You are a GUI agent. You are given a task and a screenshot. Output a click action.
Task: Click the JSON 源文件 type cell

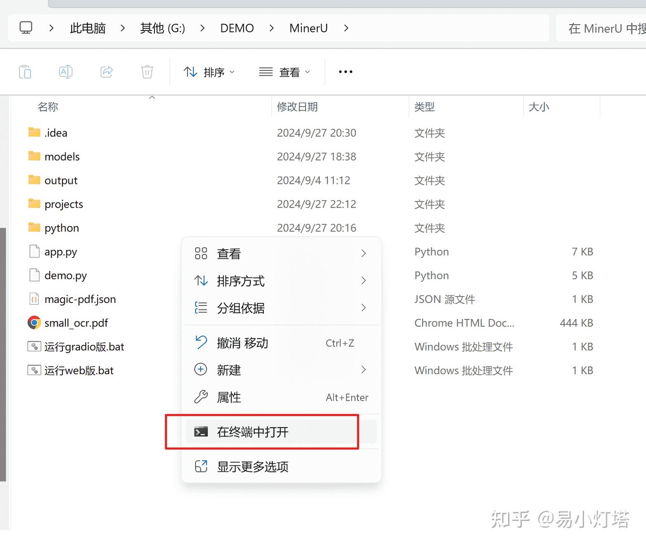[x=445, y=299]
